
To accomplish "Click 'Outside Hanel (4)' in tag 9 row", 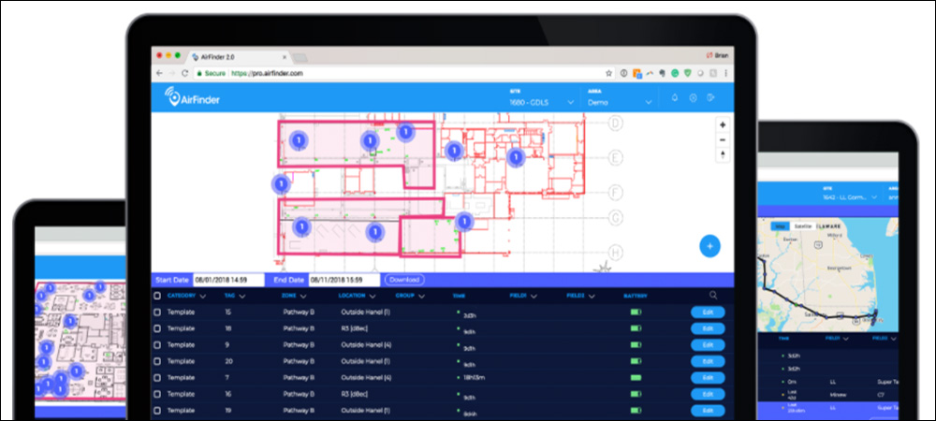I will coord(366,344).
